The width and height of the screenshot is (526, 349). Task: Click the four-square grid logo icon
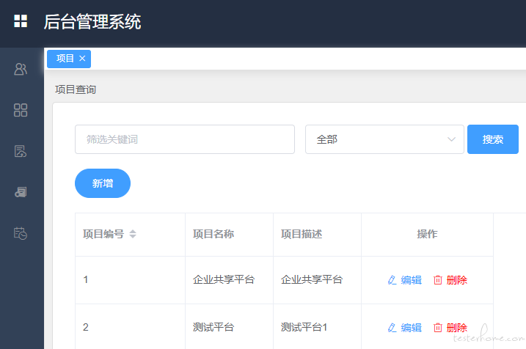pyautogui.click(x=21, y=21)
